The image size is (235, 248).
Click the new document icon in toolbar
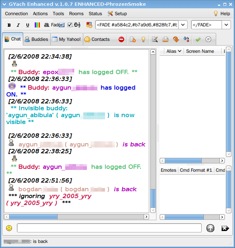pos(133,39)
